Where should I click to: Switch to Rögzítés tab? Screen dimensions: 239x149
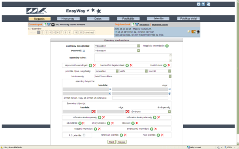point(40,19)
